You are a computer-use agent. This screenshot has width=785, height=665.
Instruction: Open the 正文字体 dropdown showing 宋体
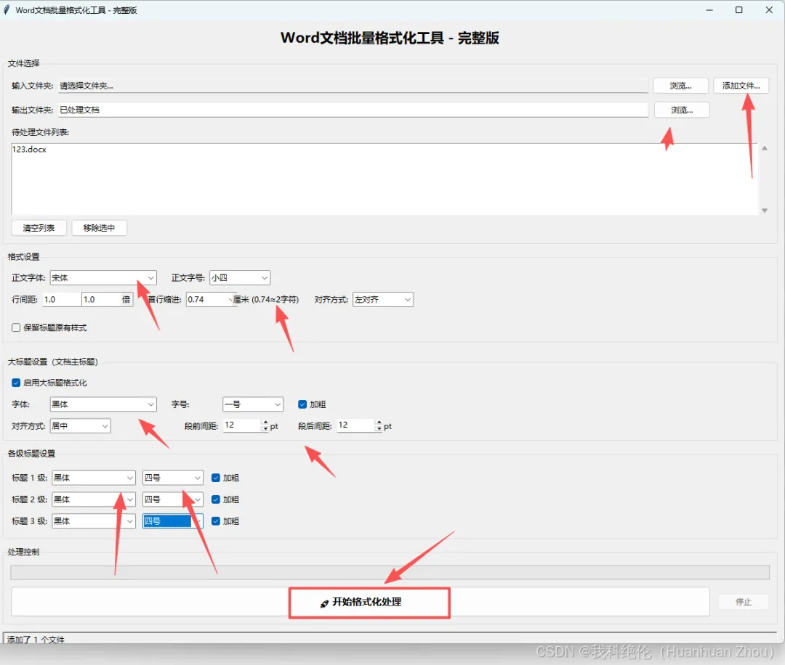point(103,277)
